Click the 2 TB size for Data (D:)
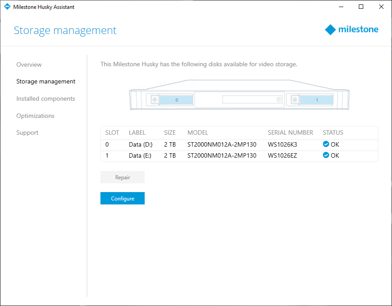Viewport: 392px width, 306px height. (170, 144)
